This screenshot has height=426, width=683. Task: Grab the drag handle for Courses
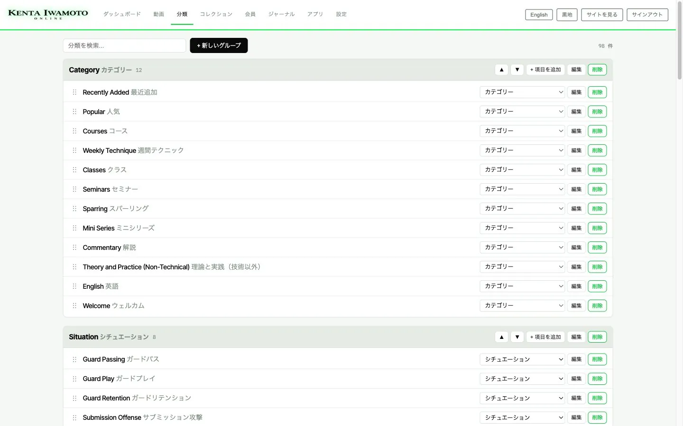[x=74, y=131]
